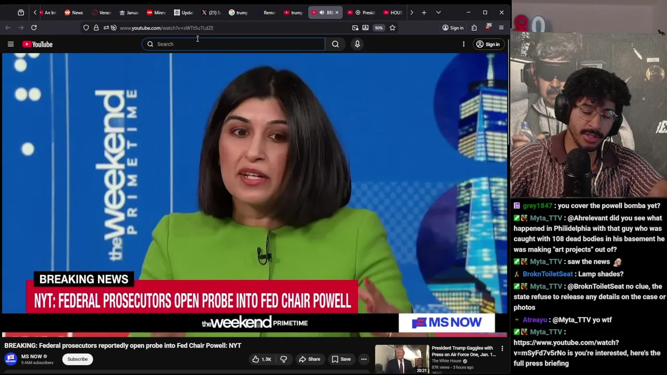Image resolution: width=667 pixels, height=375 pixels.
Task: View site security padlock info
Action: point(96,28)
